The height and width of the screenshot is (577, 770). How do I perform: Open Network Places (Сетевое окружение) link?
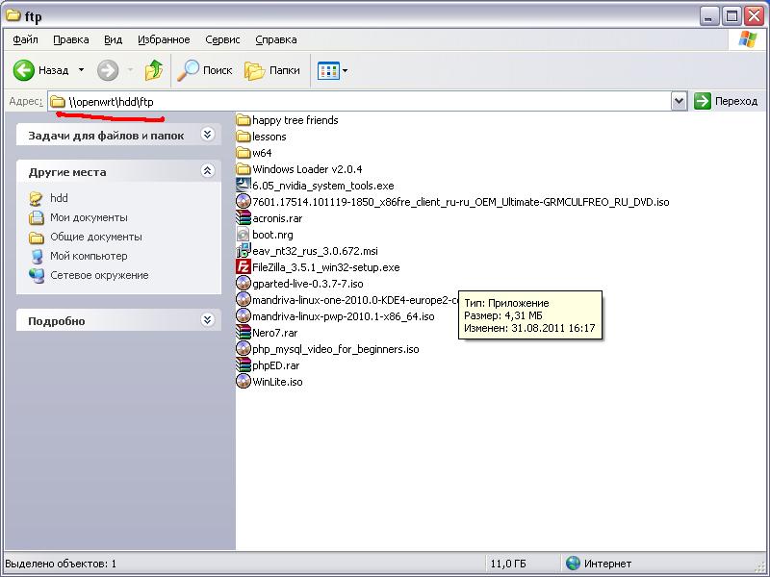99,275
